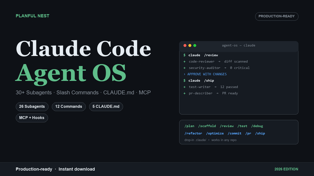Click Instant download footer text
314x176 pixels.
(77, 169)
